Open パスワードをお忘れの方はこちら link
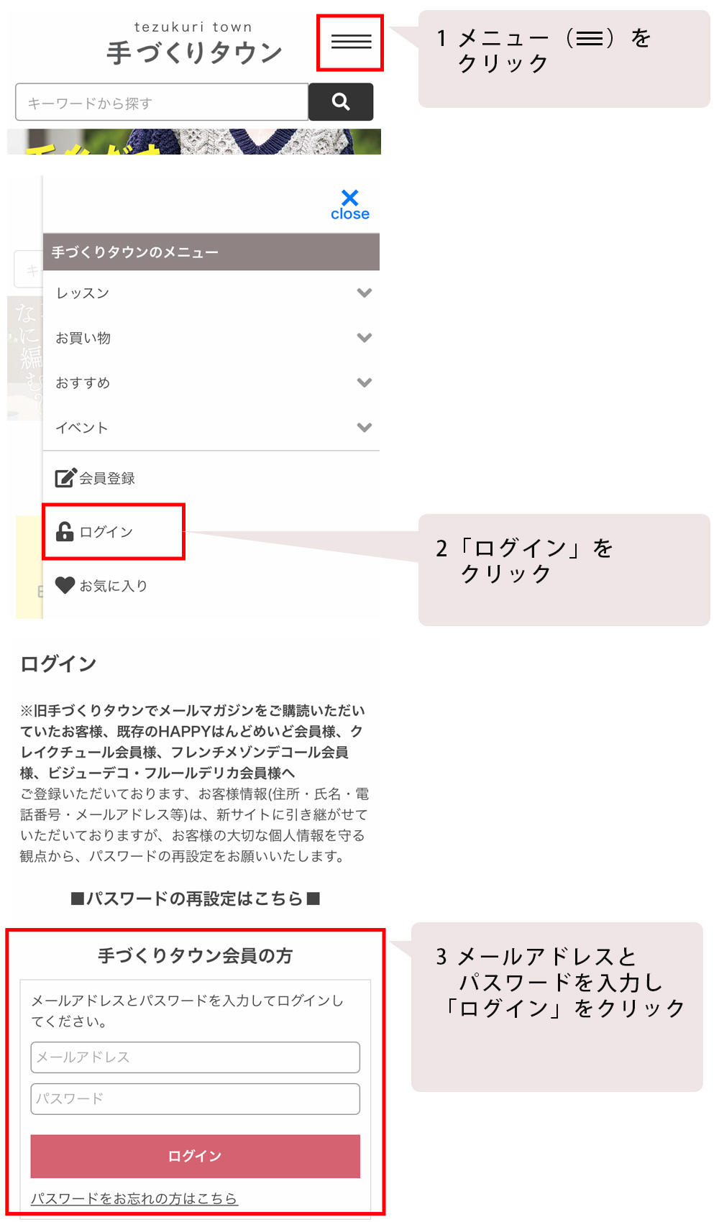The height and width of the screenshot is (1222, 719). [134, 1198]
